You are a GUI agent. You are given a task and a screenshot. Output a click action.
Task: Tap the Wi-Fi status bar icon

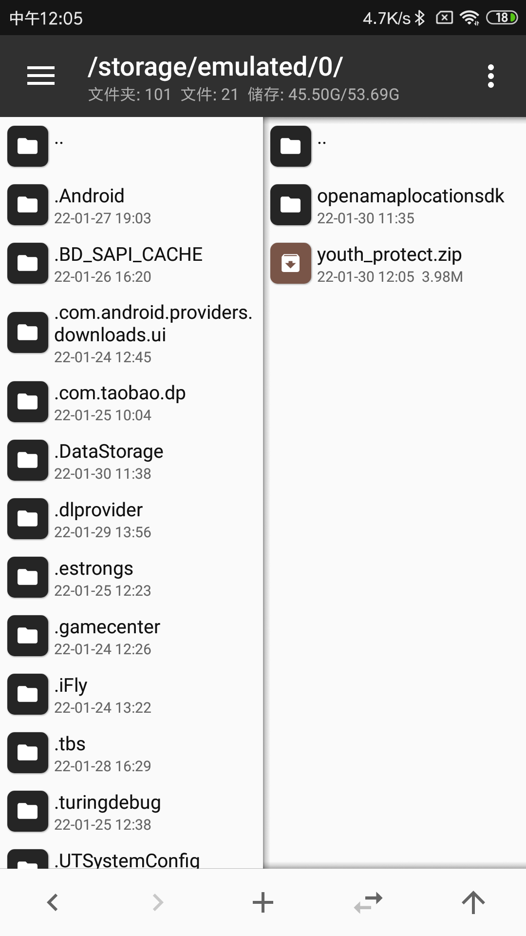(470, 18)
